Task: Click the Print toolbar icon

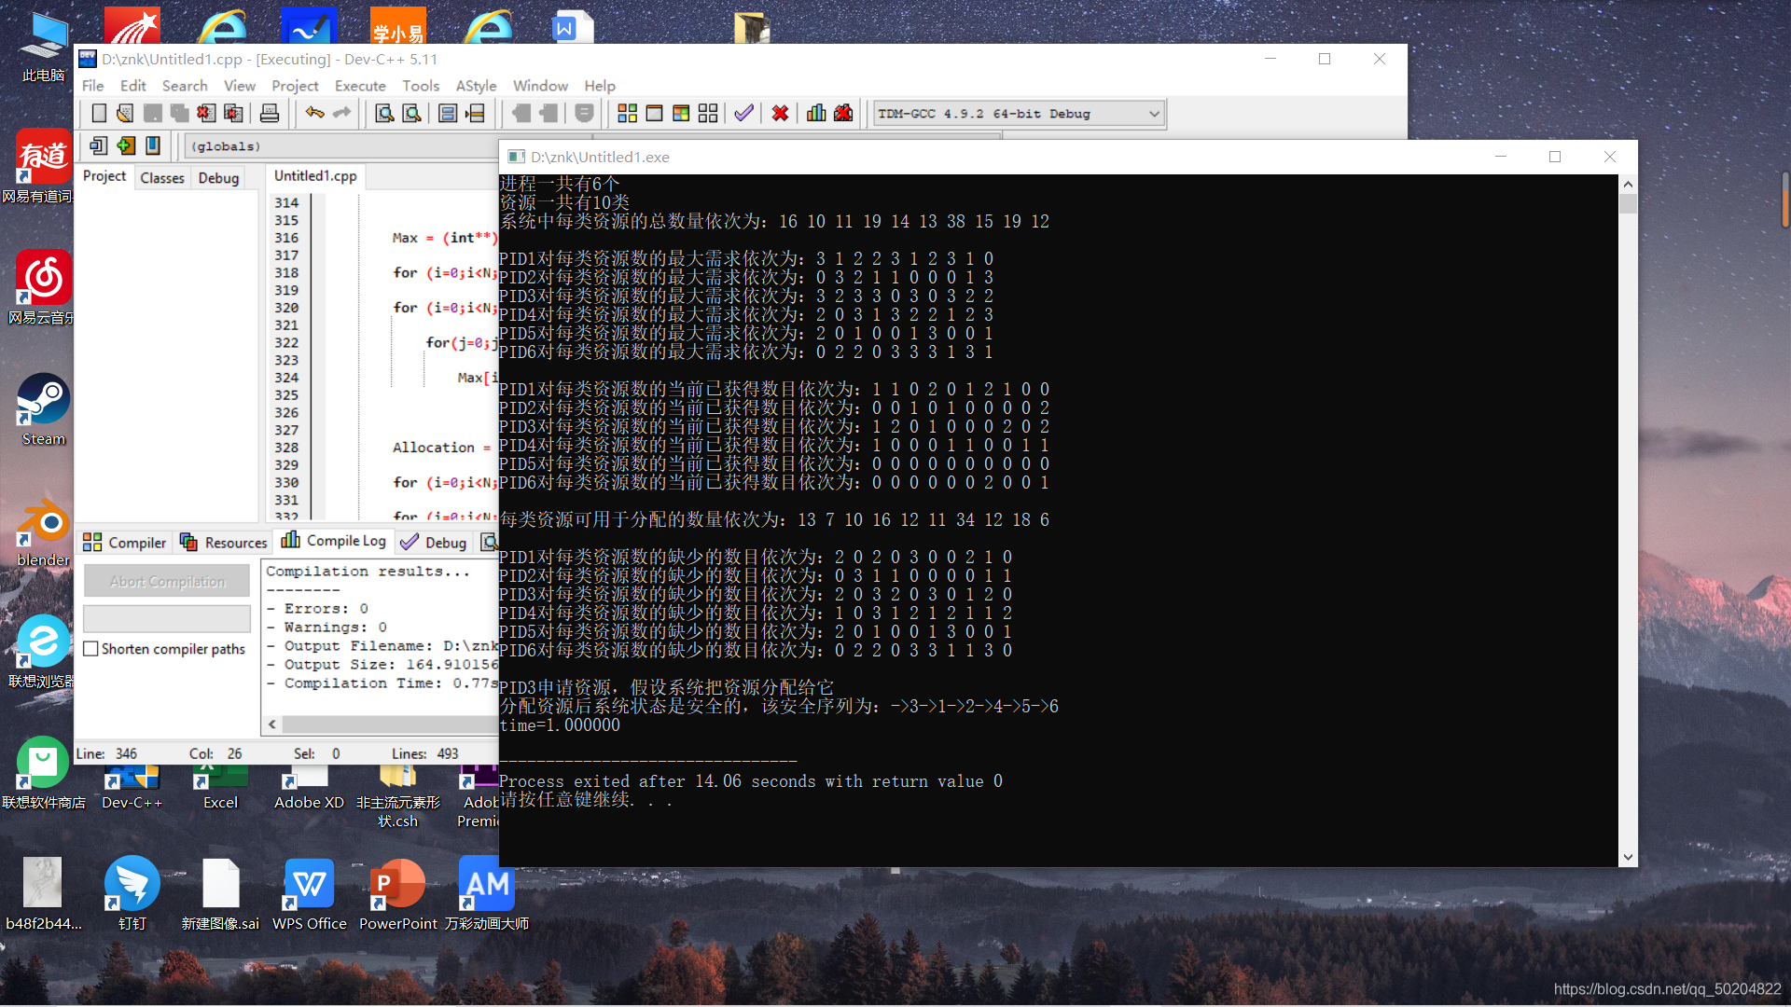Action: pyautogui.click(x=270, y=114)
